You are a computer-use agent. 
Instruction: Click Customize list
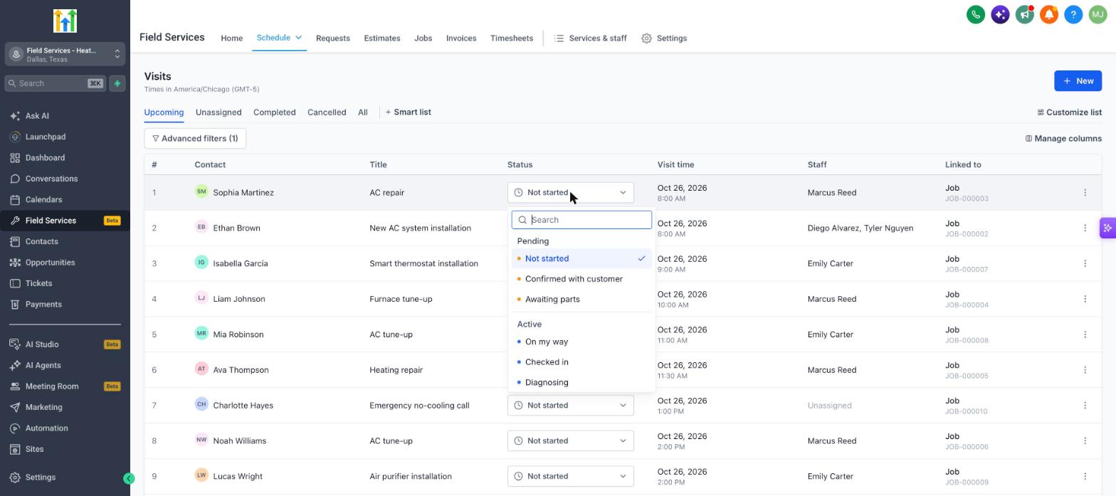pyautogui.click(x=1069, y=112)
